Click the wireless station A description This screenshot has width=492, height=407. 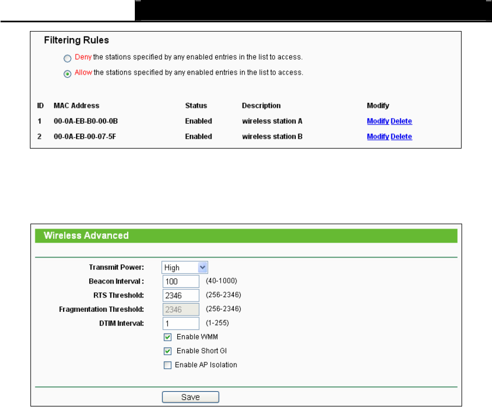272,121
